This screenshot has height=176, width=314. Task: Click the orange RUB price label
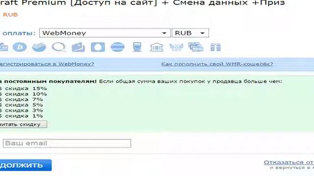(x=10, y=15)
